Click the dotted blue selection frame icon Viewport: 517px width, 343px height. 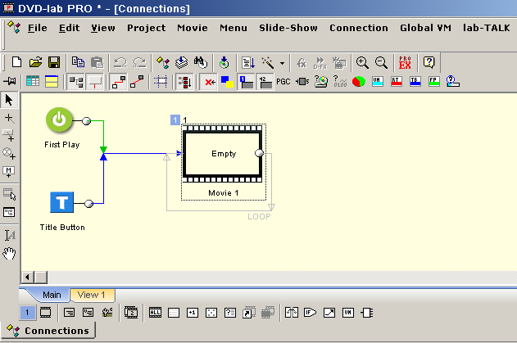coord(161,82)
